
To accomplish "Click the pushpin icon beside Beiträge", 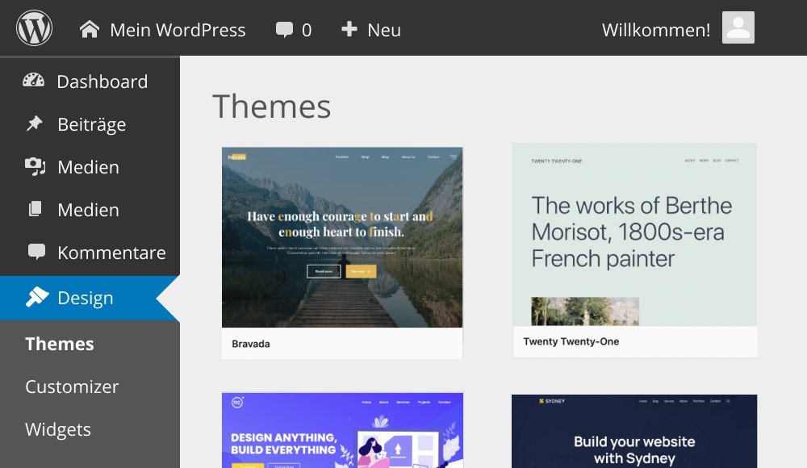I will click(x=35, y=123).
